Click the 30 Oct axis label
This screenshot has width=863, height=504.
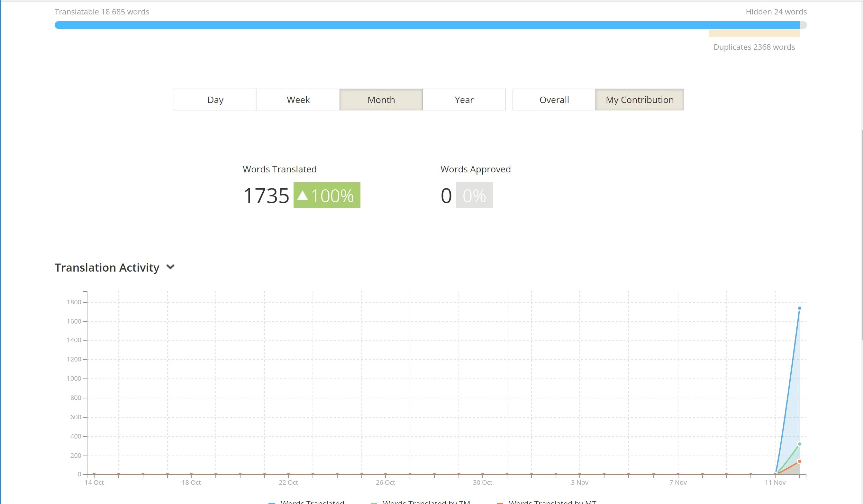pos(483,482)
